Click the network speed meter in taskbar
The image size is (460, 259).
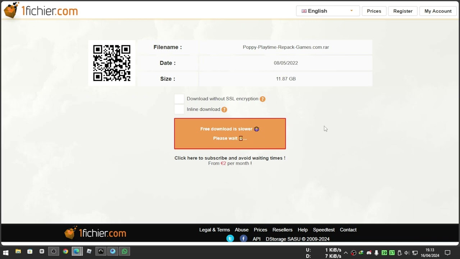[323, 253]
